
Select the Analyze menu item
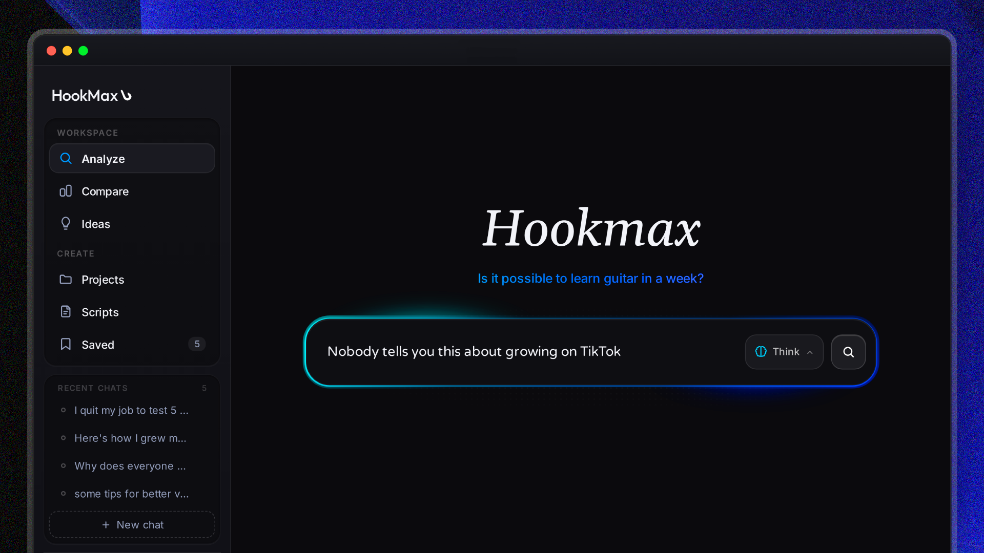[132, 158]
